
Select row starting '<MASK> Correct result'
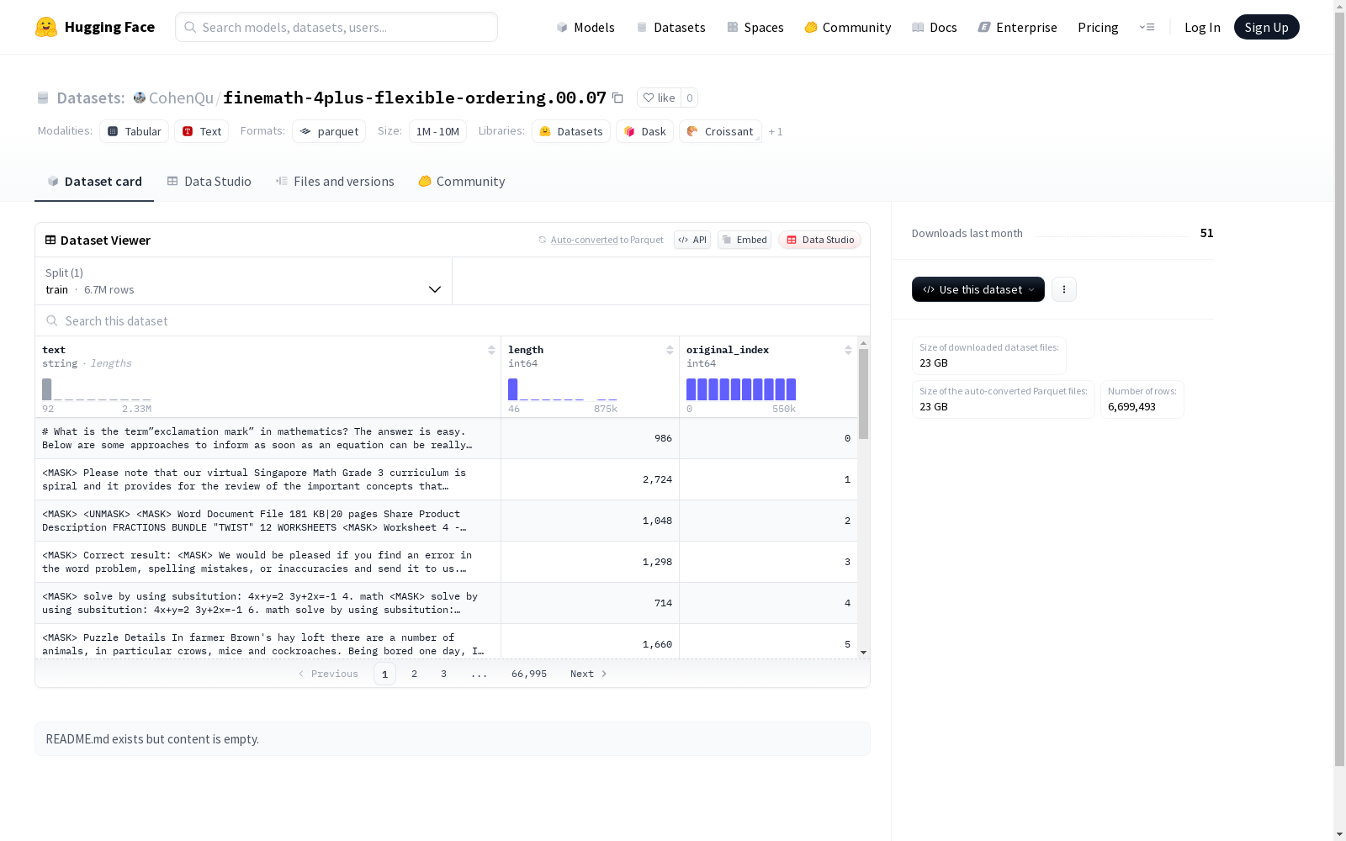pos(446,562)
